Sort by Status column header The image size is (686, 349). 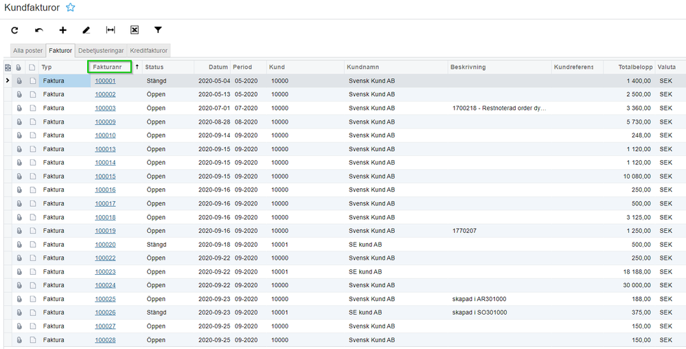point(154,67)
